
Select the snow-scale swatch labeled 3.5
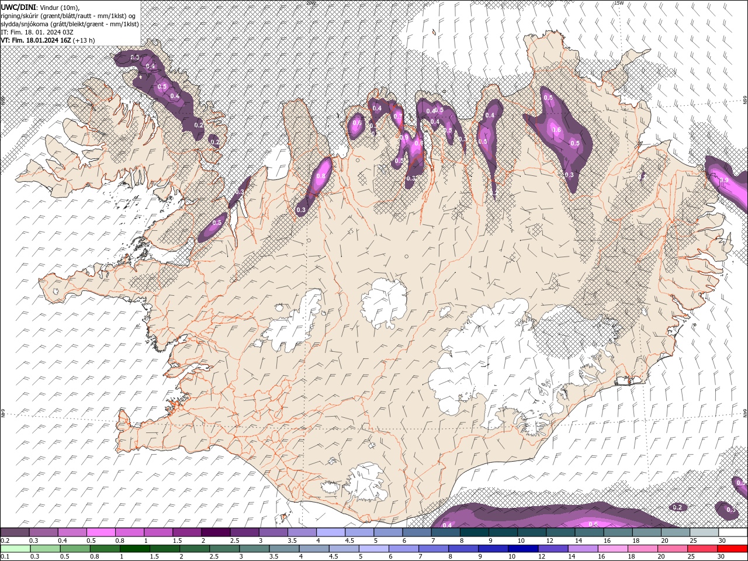tap(302, 532)
